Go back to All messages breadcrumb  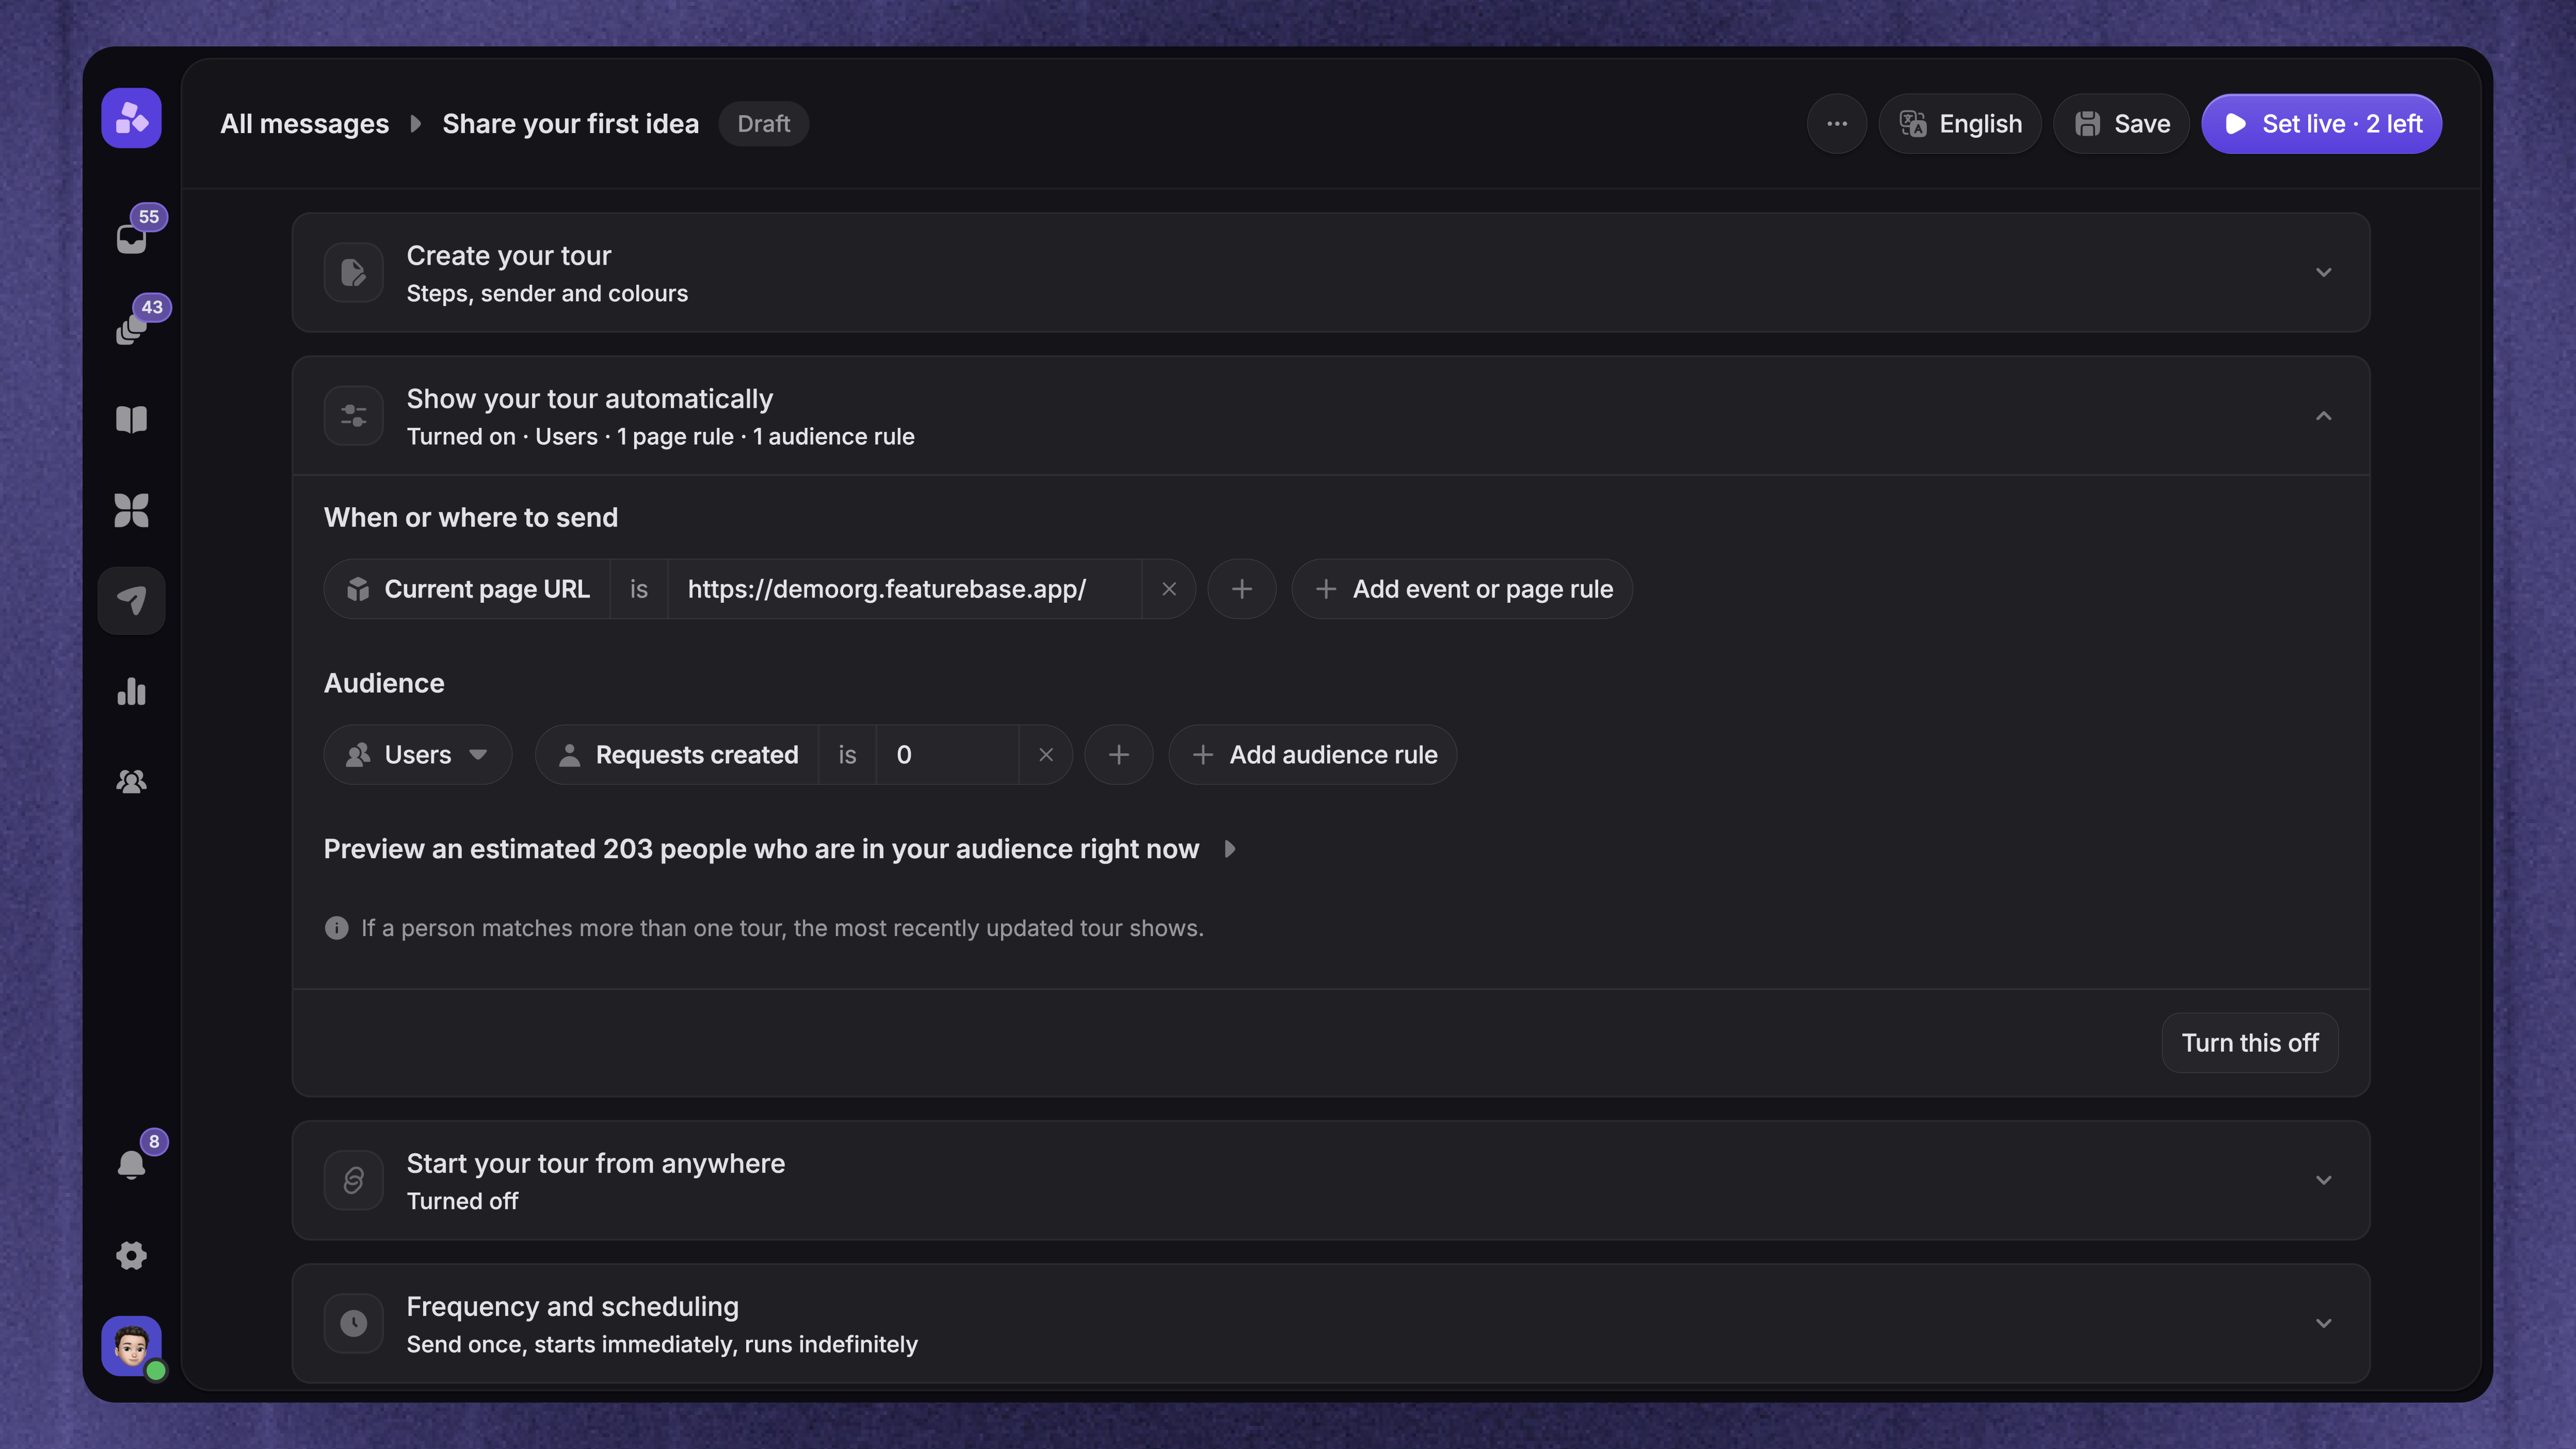click(x=304, y=124)
